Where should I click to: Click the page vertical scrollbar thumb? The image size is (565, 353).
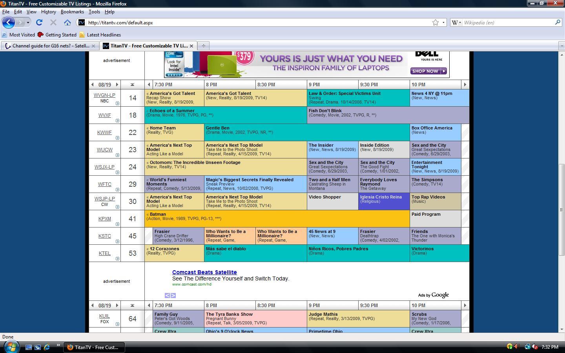[561, 210]
